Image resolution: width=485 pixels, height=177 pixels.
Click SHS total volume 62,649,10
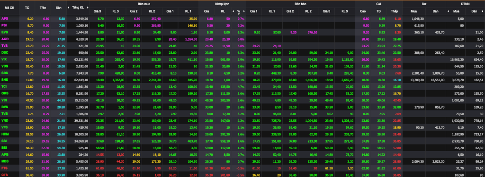[81, 80]
